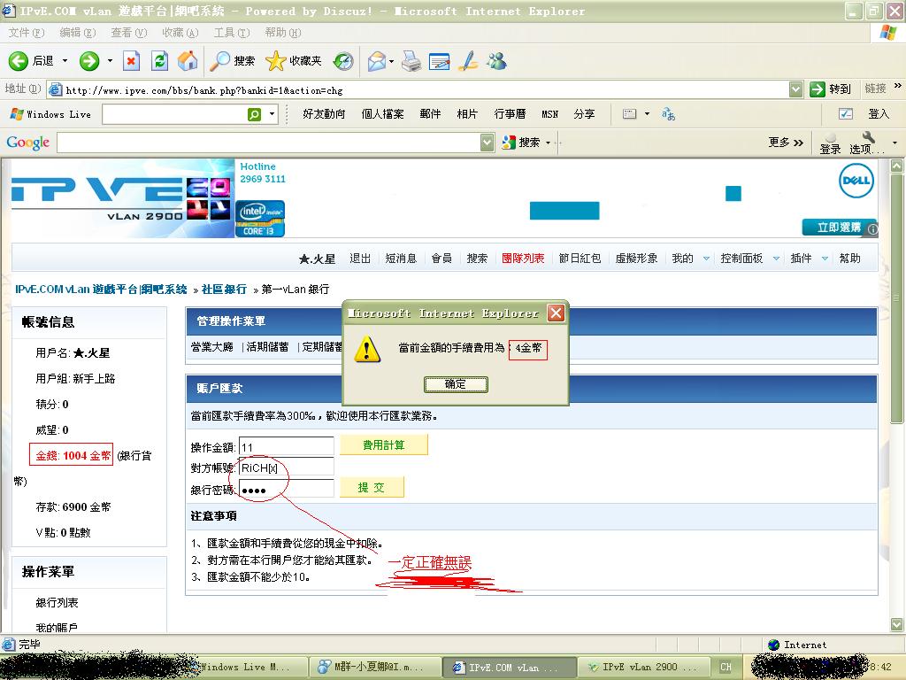This screenshot has height=680, width=906.
Task: Open the 工具 menu
Action: tap(230, 33)
